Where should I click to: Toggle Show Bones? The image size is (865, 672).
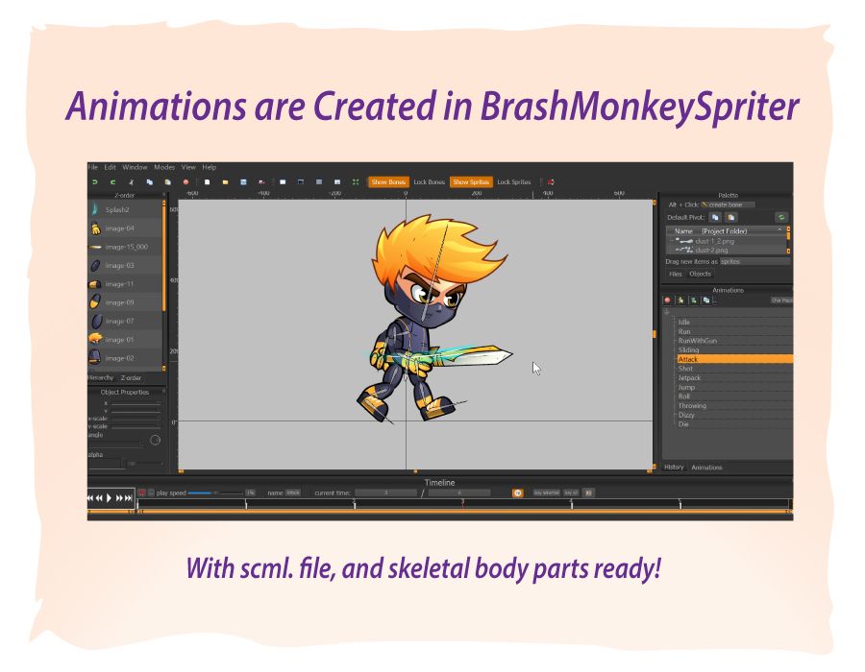pyautogui.click(x=388, y=181)
